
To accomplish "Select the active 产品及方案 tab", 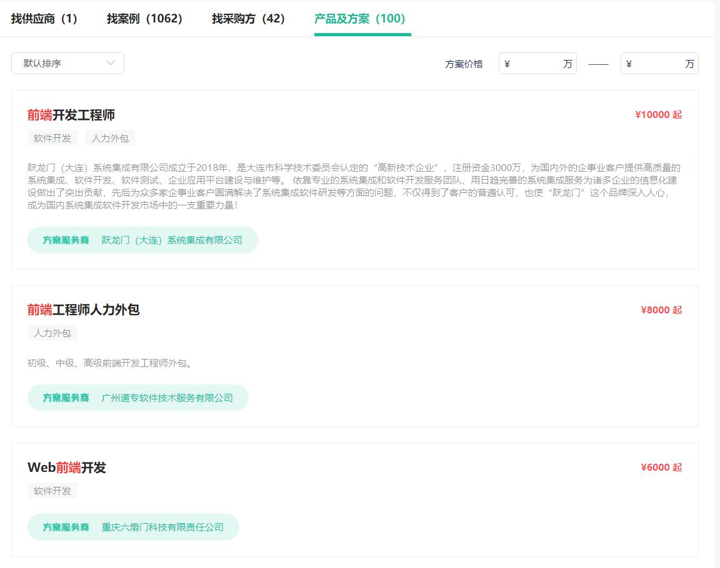I will 361,19.
